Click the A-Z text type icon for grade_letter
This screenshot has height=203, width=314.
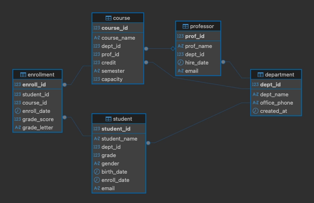pyautogui.click(x=18, y=127)
